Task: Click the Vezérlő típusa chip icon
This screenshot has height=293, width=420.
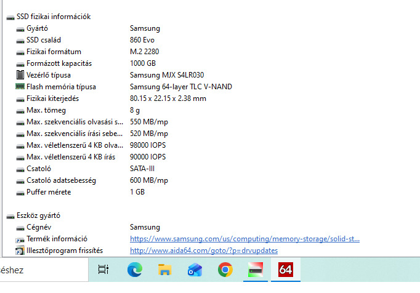Action: (x=20, y=74)
